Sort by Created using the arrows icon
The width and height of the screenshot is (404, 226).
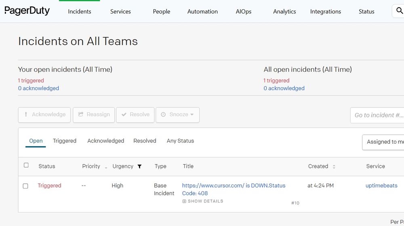pos(334,167)
